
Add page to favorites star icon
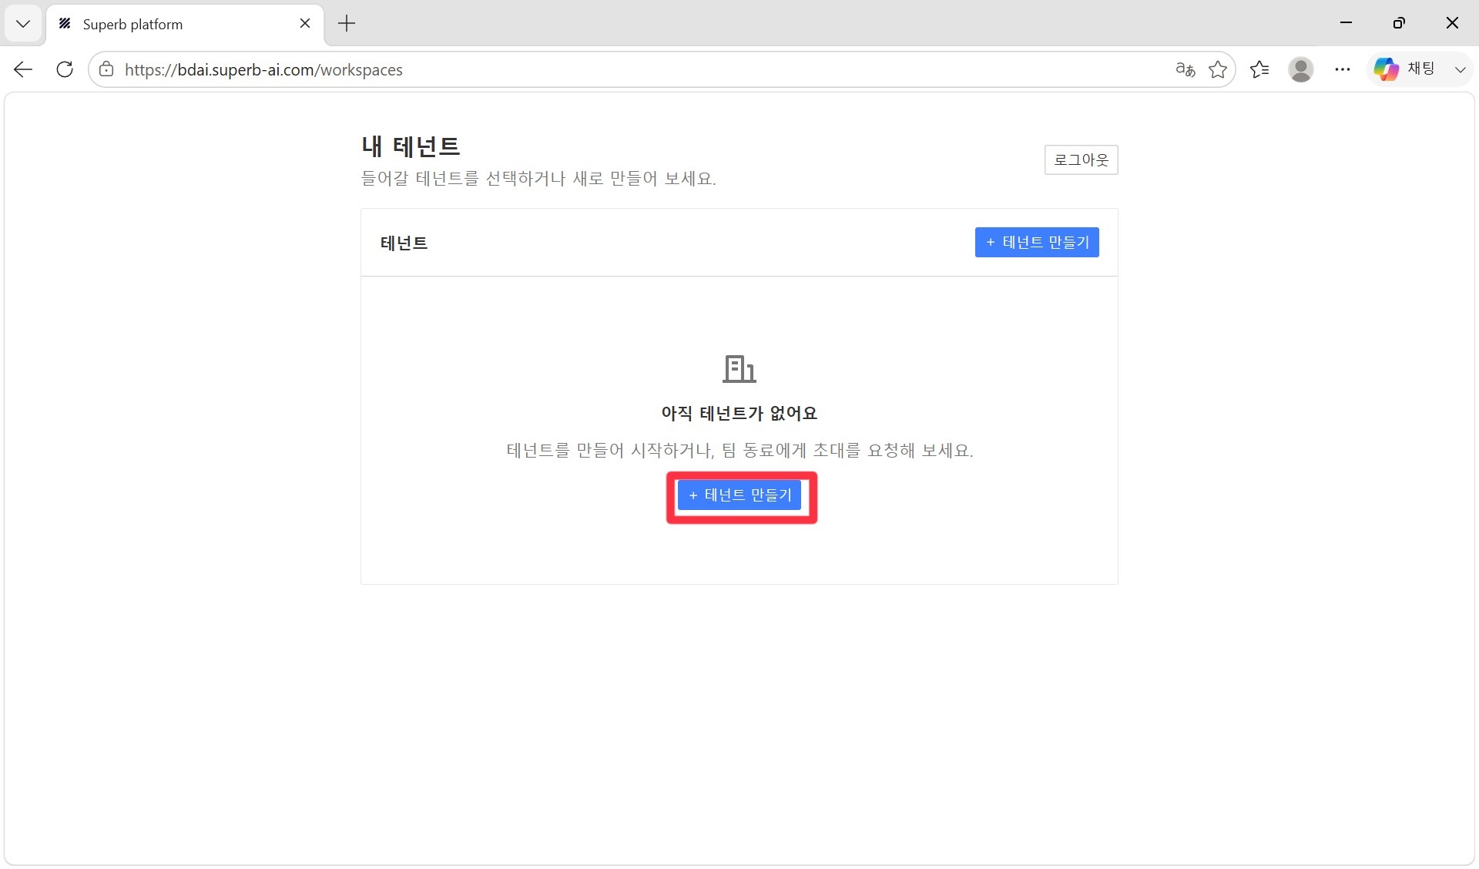point(1218,69)
